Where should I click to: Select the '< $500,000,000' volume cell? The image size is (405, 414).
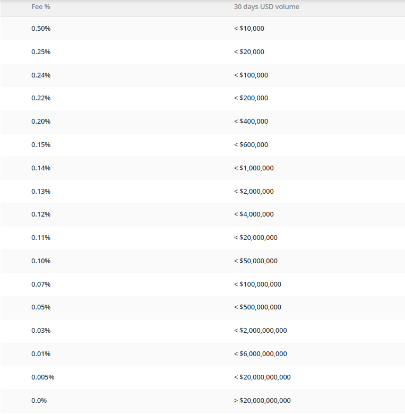pyautogui.click(x=257, y=307)
